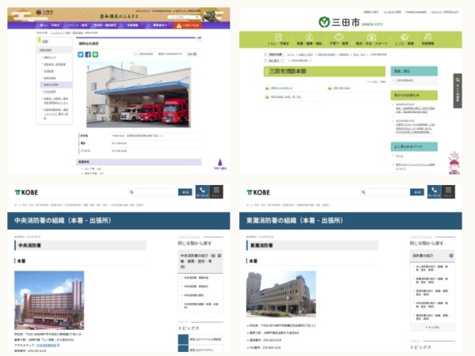
Task: Share via LINE icon on Kawanishi page
Action: tap(95, 55)
